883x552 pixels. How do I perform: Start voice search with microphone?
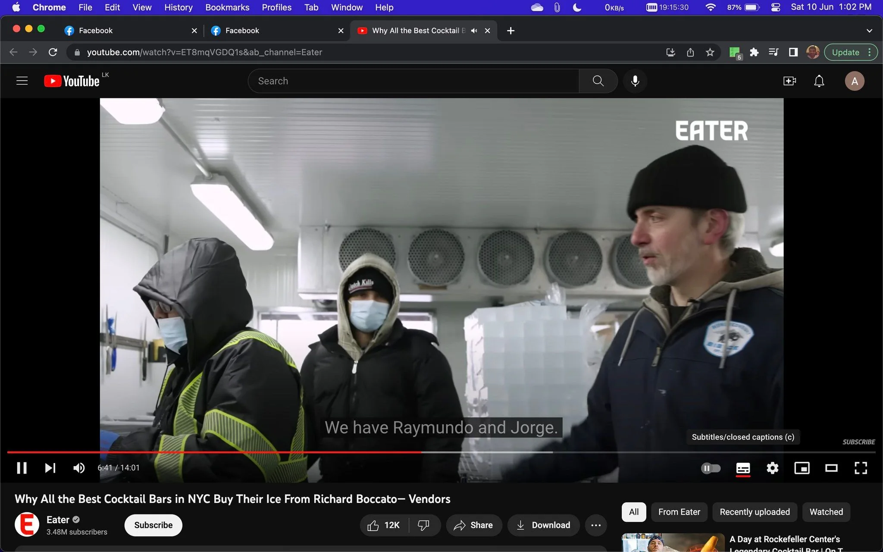click(635, 81)
